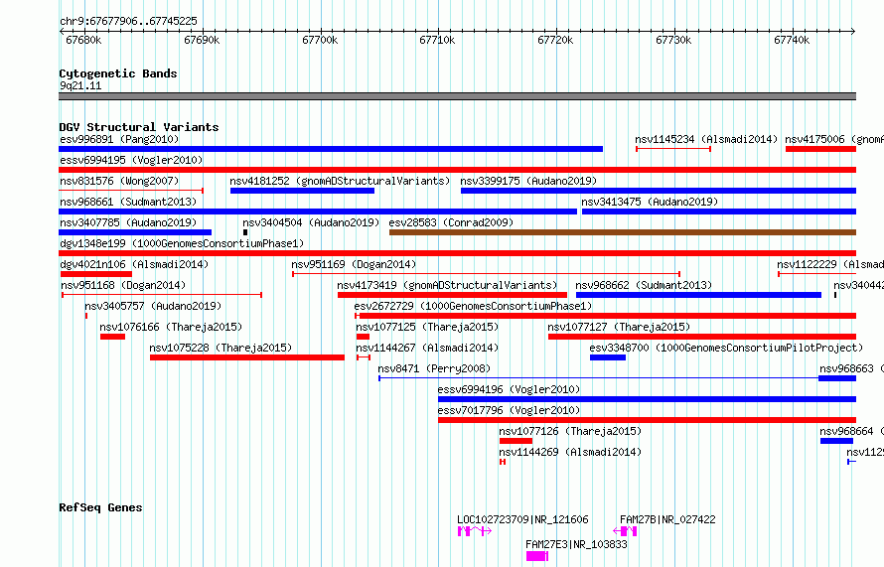The image size is (884, 567).
Task: Click nsv968661 (Sudmant2013) label
Action: (128, 202)
